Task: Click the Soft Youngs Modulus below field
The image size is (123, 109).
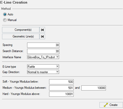Action: tap(61, 82)
